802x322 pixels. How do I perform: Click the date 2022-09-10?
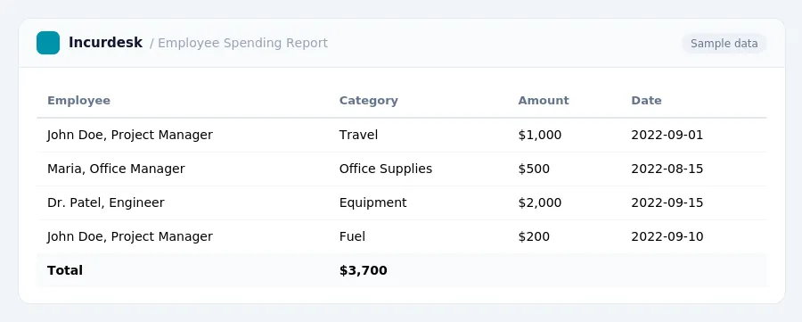(667, 236)
